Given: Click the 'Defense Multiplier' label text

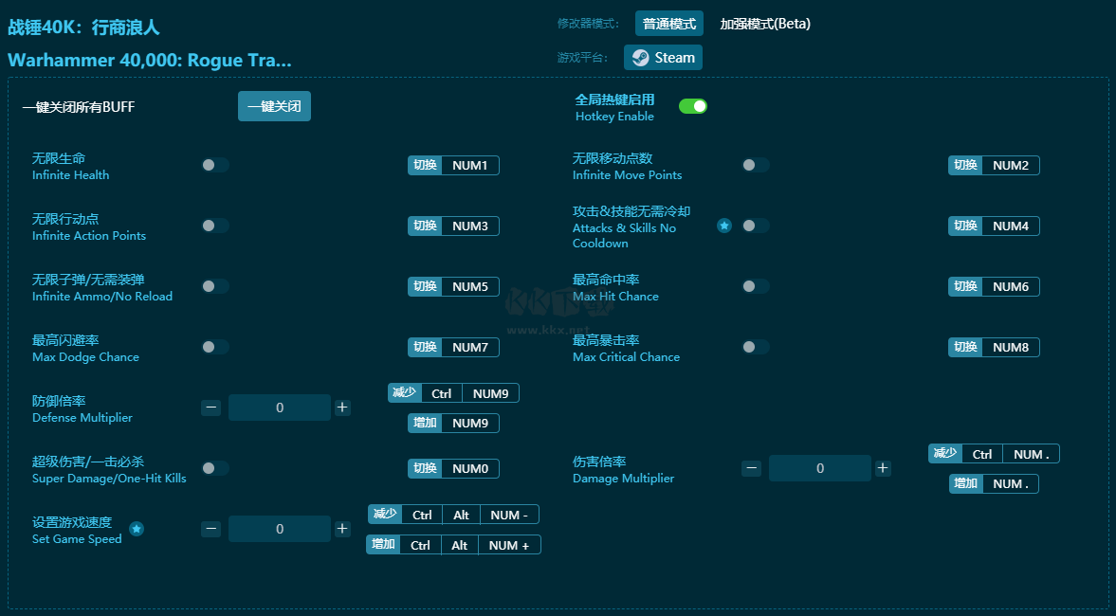Looking at the screenshot, I should [82, 418].
